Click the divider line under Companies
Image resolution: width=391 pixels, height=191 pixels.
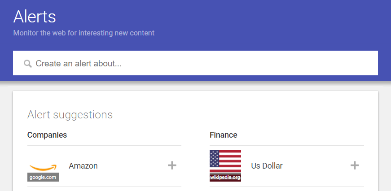coord(104,145)
